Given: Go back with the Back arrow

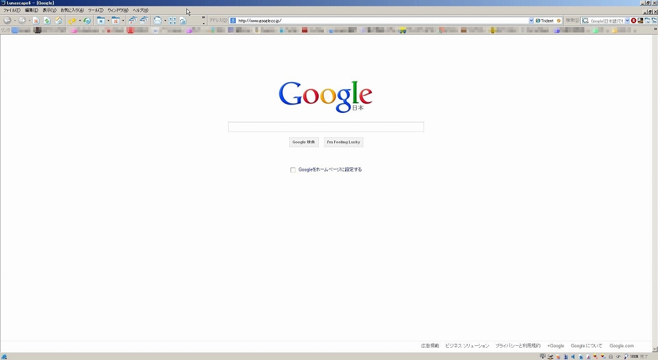Looking at the screenshot, I should click(x=7, y=20).
